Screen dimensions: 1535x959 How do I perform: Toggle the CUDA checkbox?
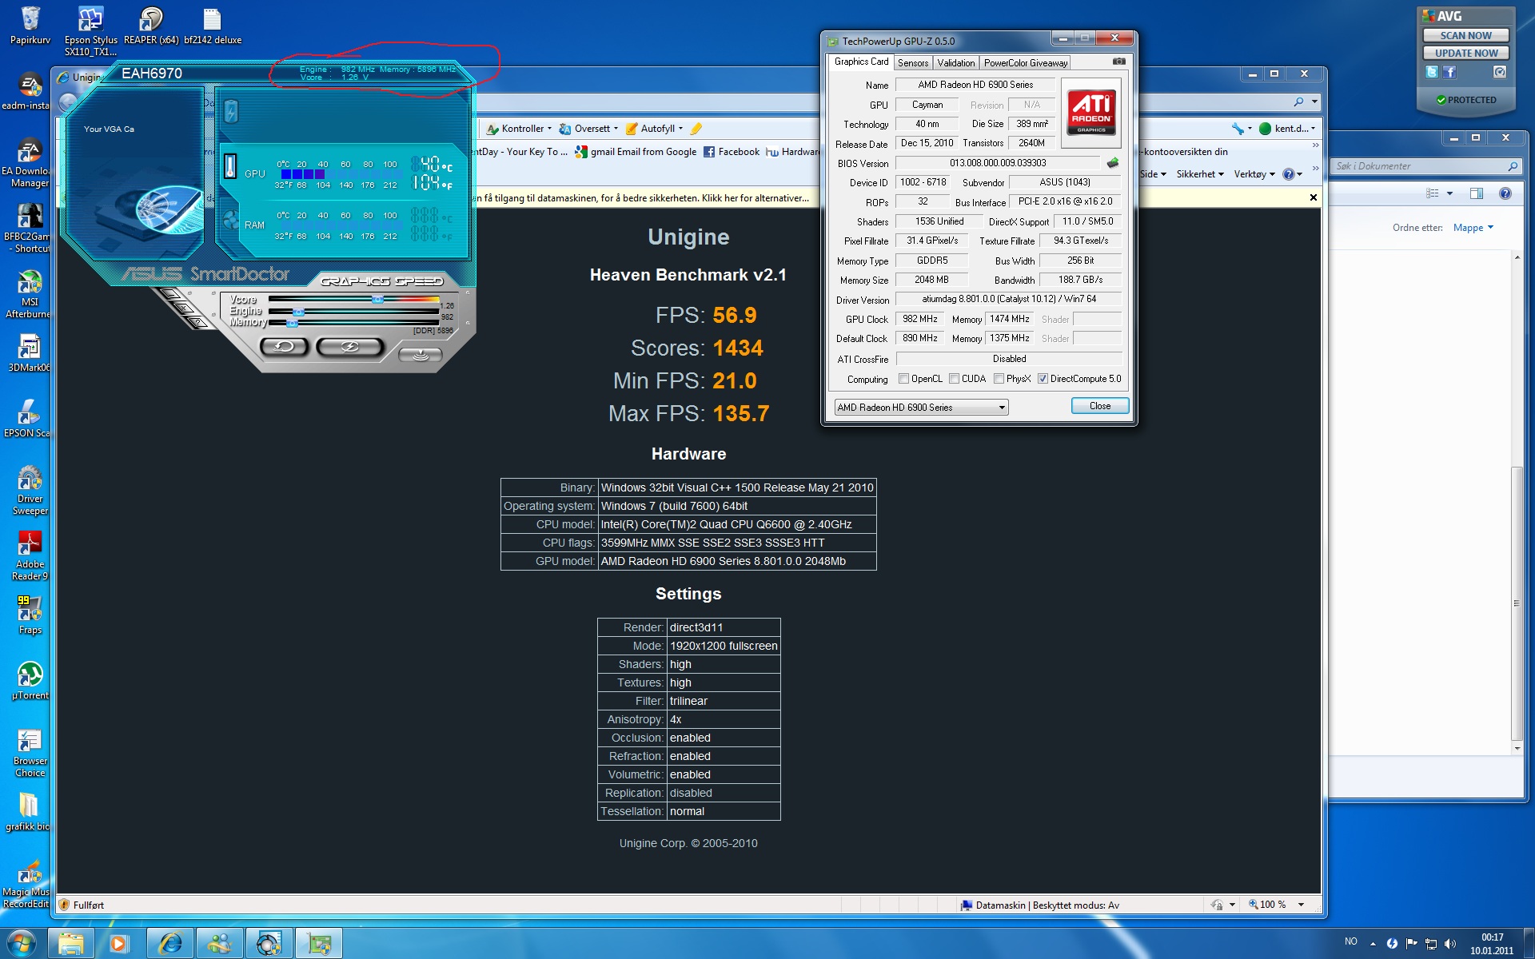click(x=954, y=379)
